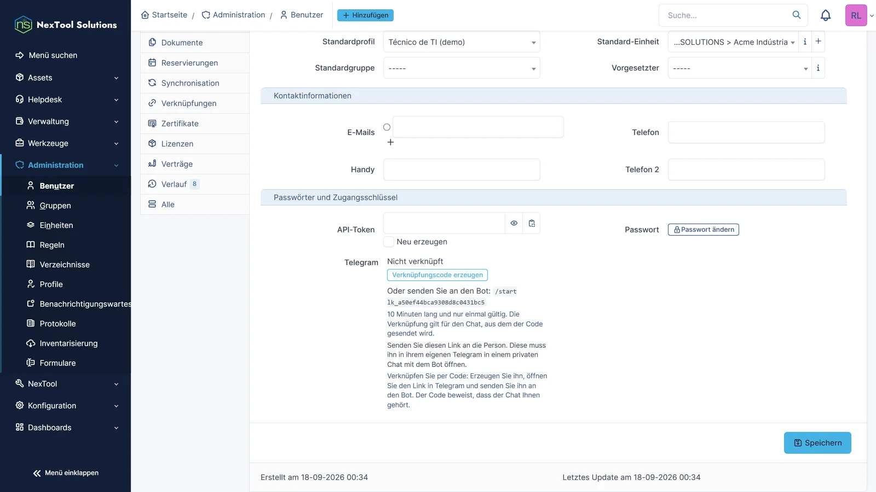Open the Lizenzen tab
Viewport: 876px width, 492px height.
click(x=195, y=144)
